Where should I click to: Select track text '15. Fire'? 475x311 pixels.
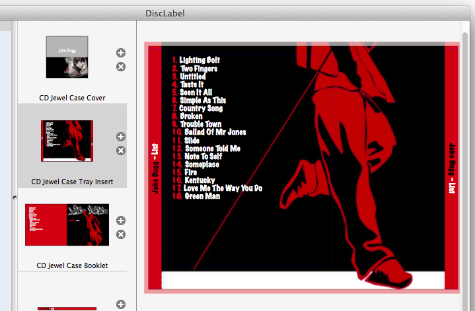[184, 172]
